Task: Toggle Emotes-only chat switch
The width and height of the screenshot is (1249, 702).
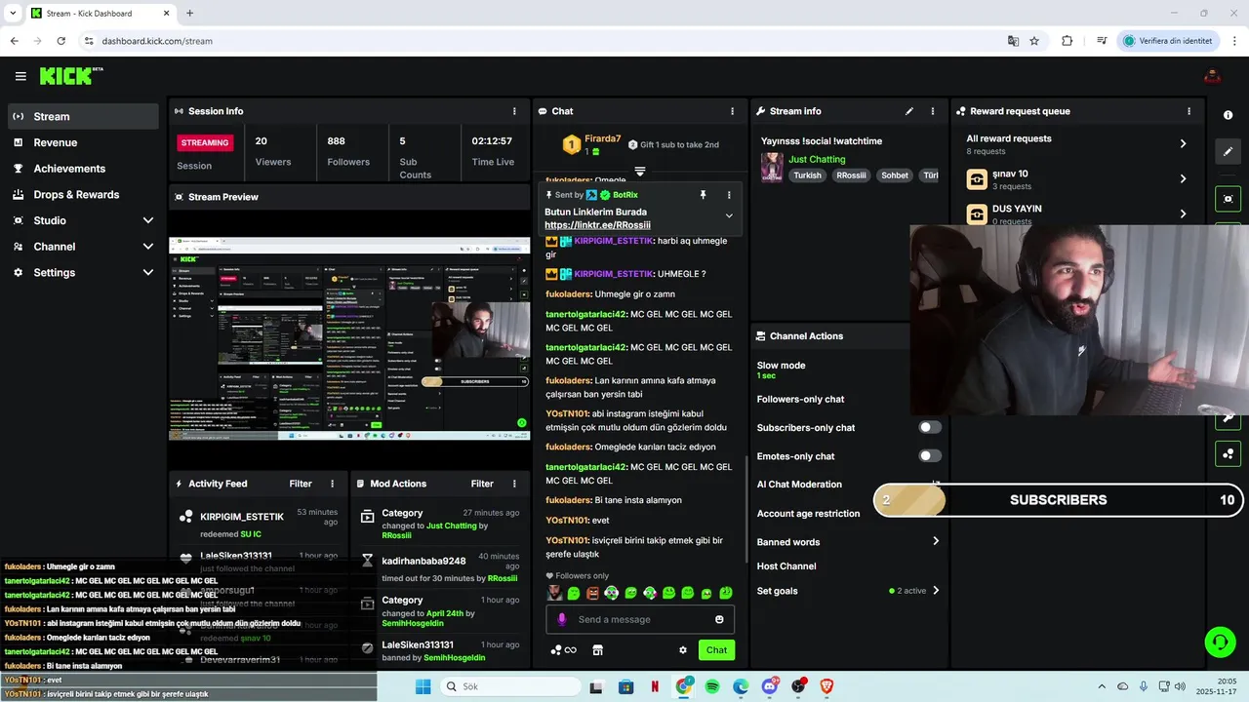Action: tap(930, 455)
